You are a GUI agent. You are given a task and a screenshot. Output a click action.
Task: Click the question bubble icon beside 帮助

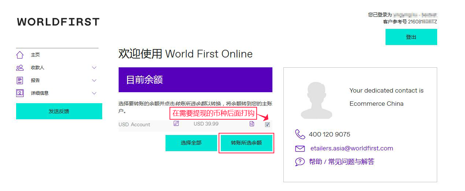point(300,162)
